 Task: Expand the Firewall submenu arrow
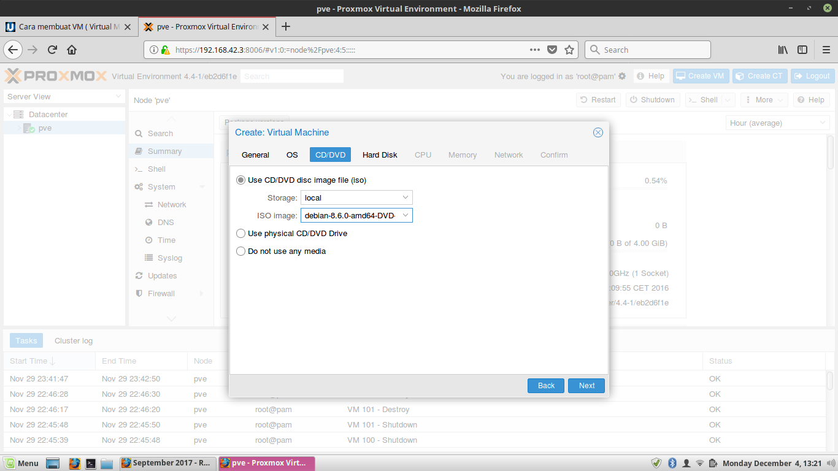[202, 294]
